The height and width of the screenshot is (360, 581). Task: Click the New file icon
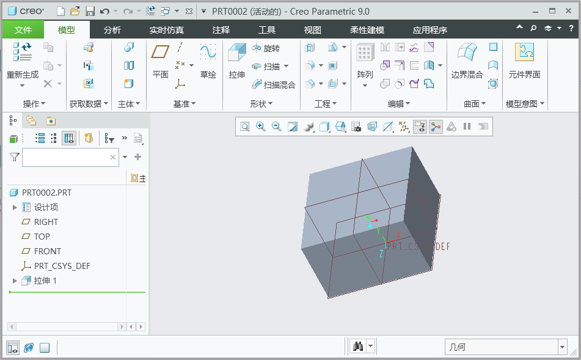pos(60,12)
